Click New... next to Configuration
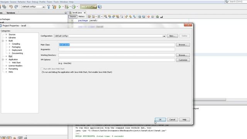The height and width of the screenshot is (139, 247). 173,36
